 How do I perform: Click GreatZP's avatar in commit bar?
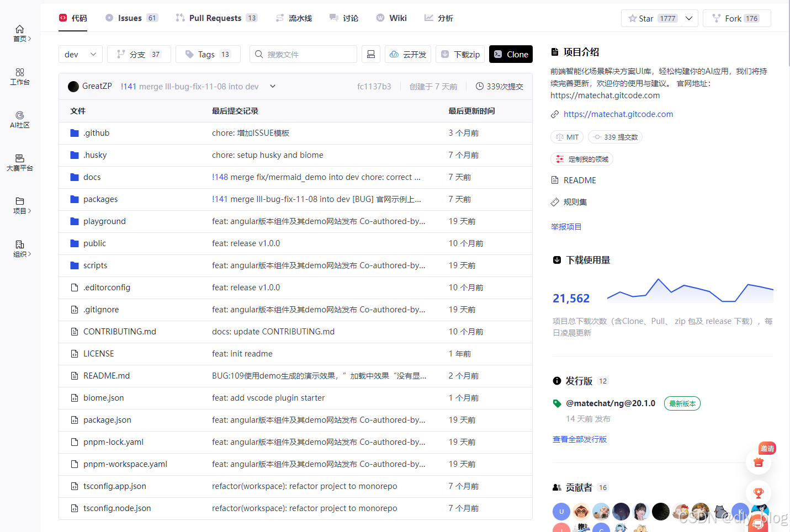[x=73, y=87]
